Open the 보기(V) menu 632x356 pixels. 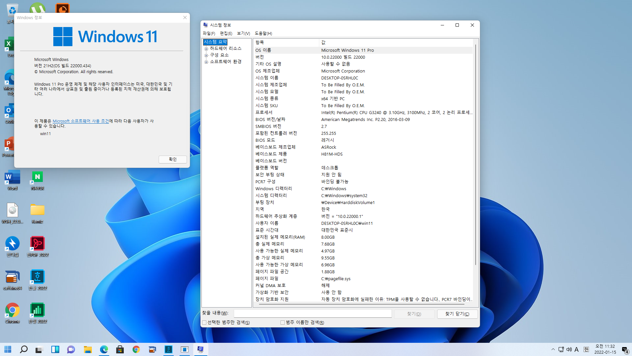[x=243, y=33]
